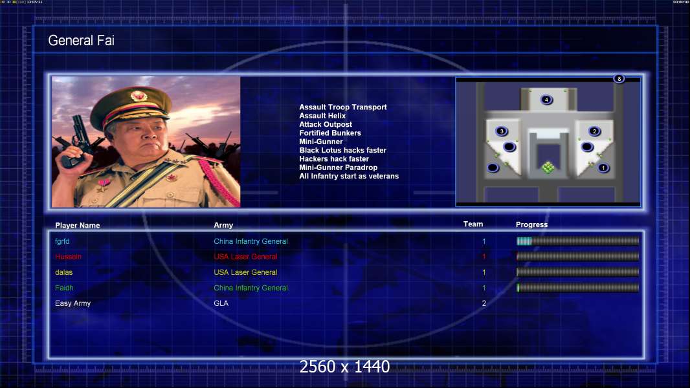The height and width of the screenshot is (388, 690).
Task: Click dalas's loading progress bar
Action: (x=577, y=272)
